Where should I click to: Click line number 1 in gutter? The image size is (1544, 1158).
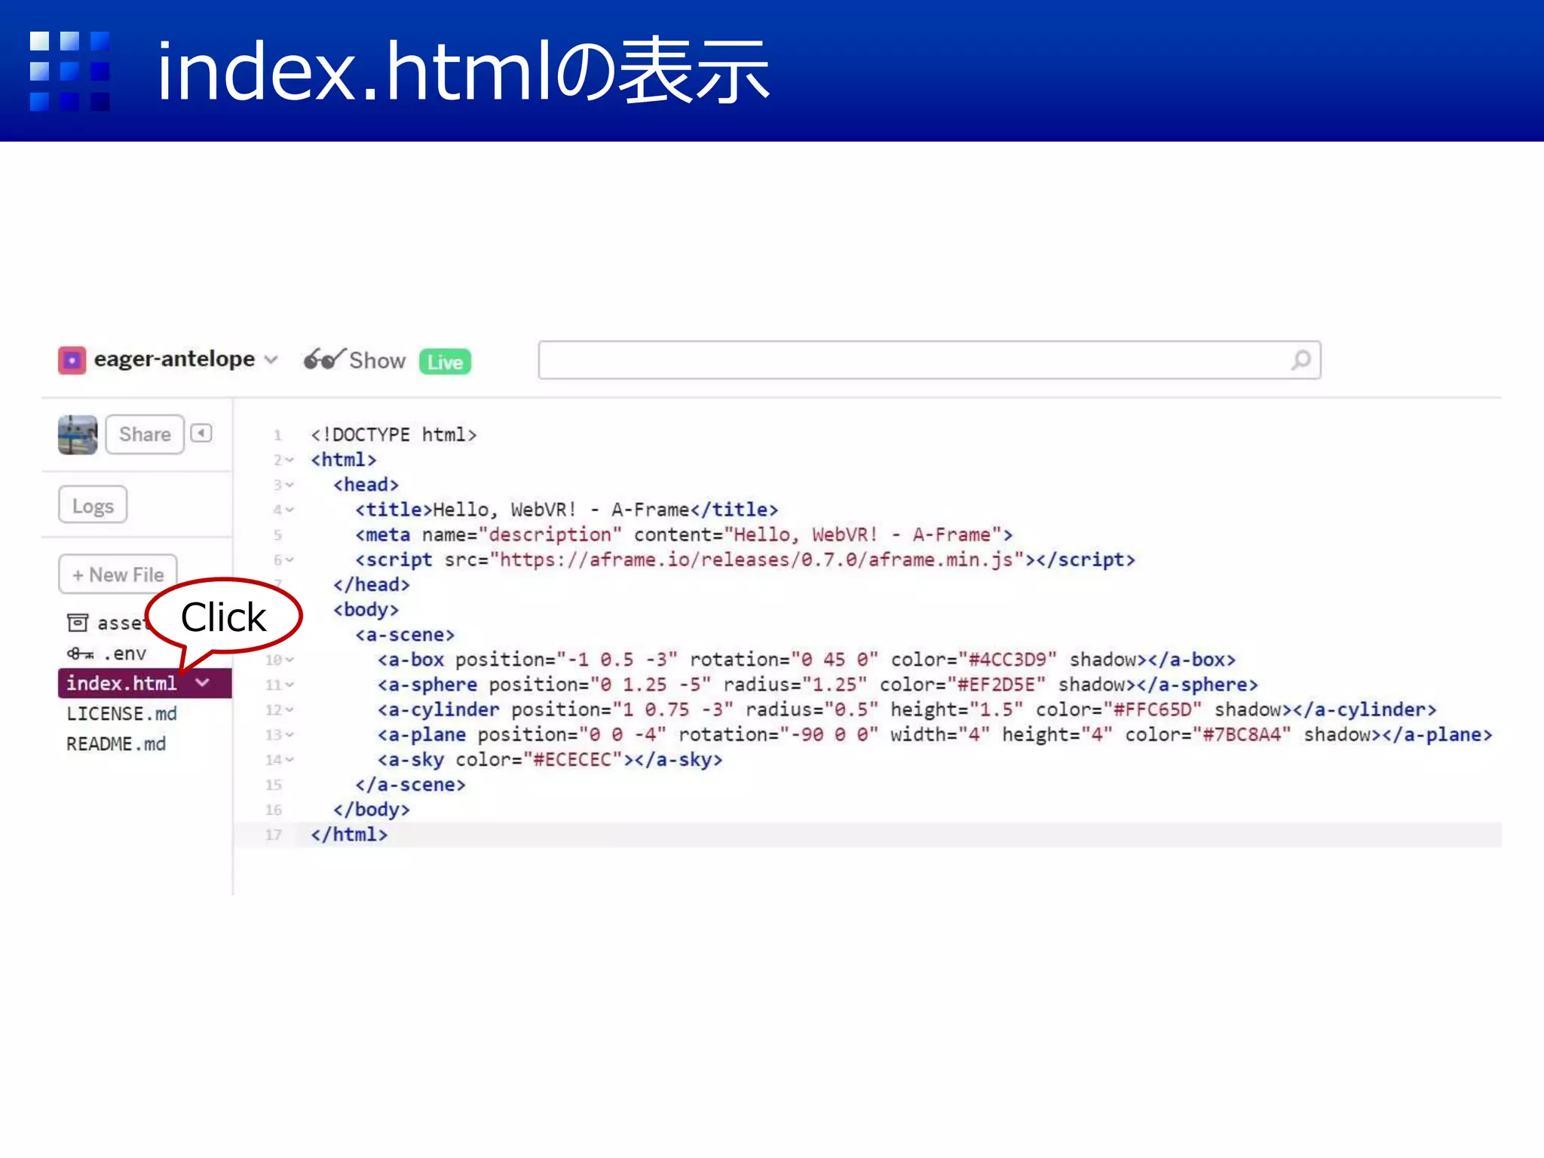(277, 435)
